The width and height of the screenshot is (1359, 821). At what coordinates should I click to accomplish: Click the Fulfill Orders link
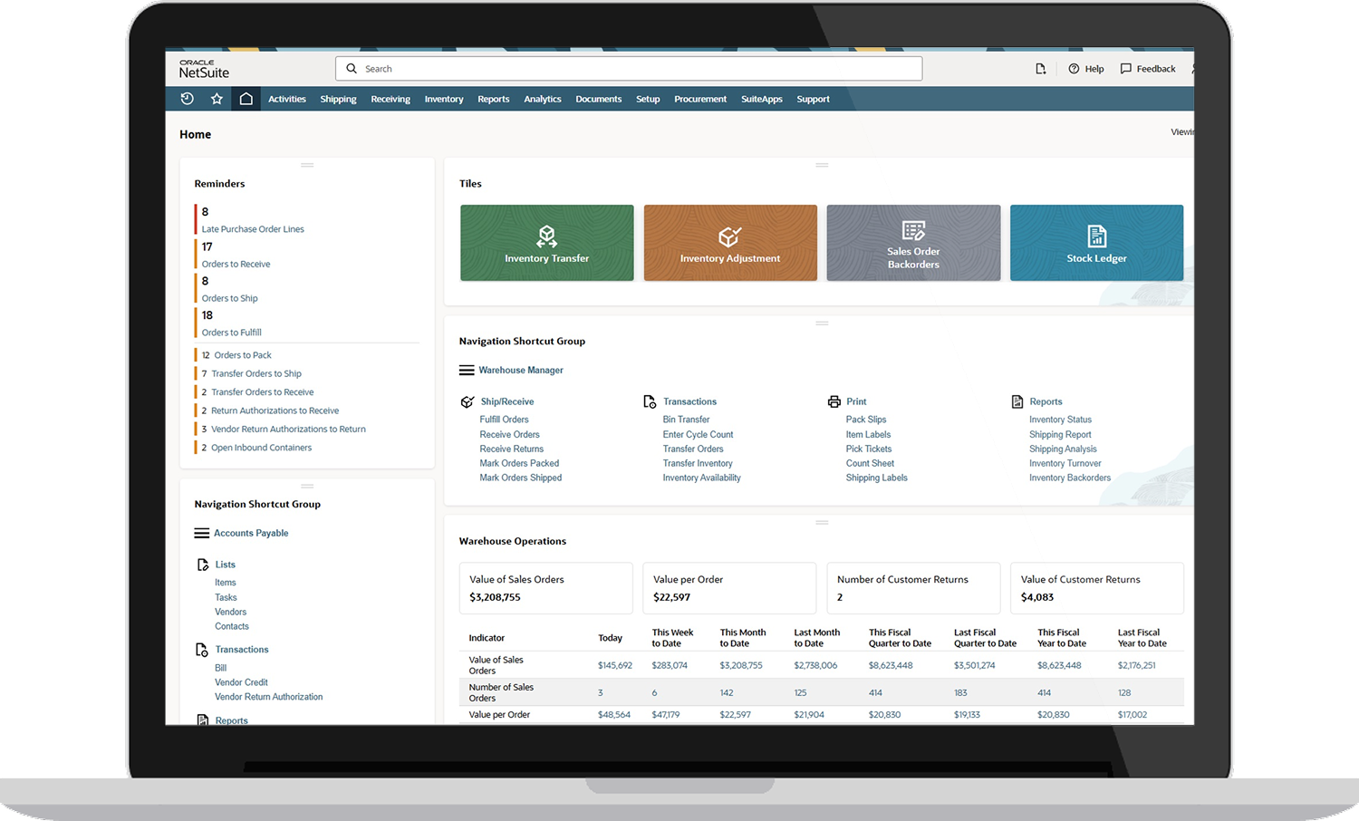coord(504,420)
